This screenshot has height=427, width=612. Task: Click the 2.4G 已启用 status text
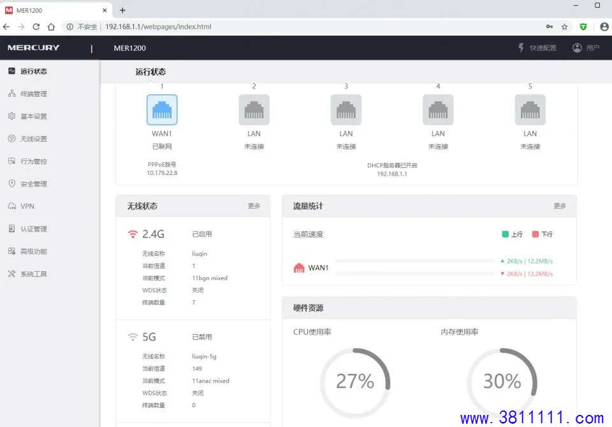202,234
